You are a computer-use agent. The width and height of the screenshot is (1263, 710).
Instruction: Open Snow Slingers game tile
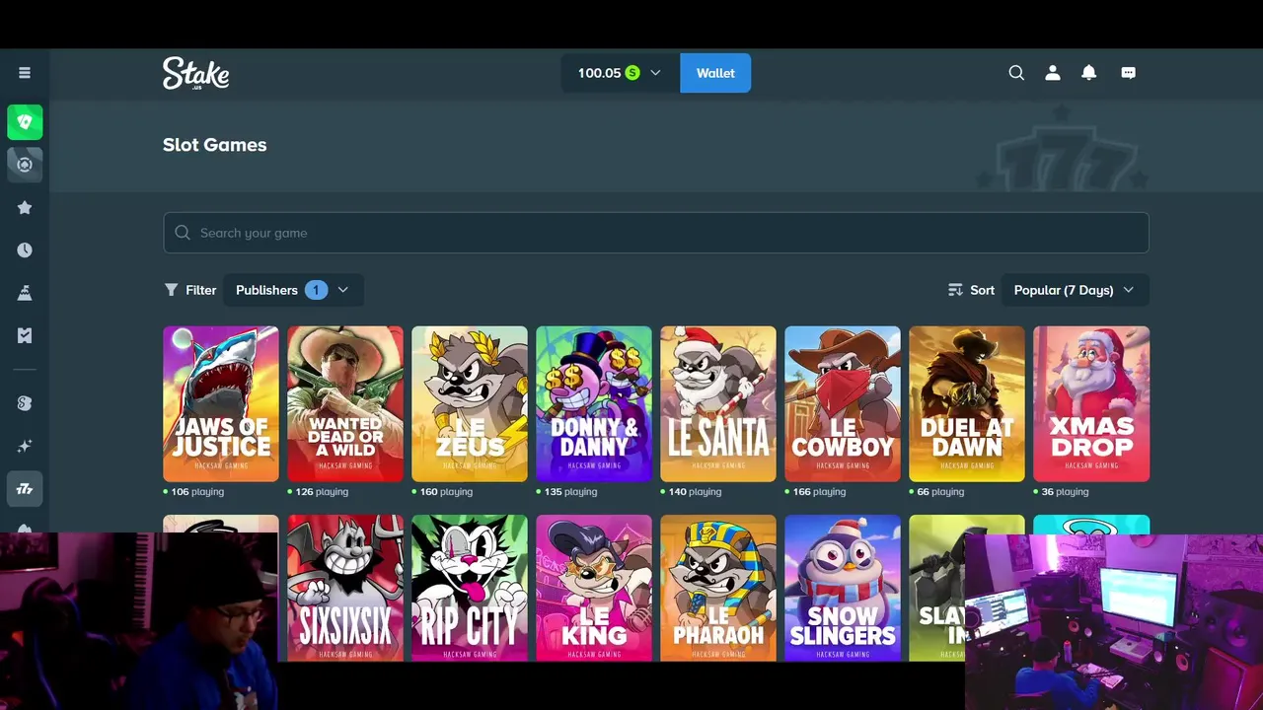(843, 588)
